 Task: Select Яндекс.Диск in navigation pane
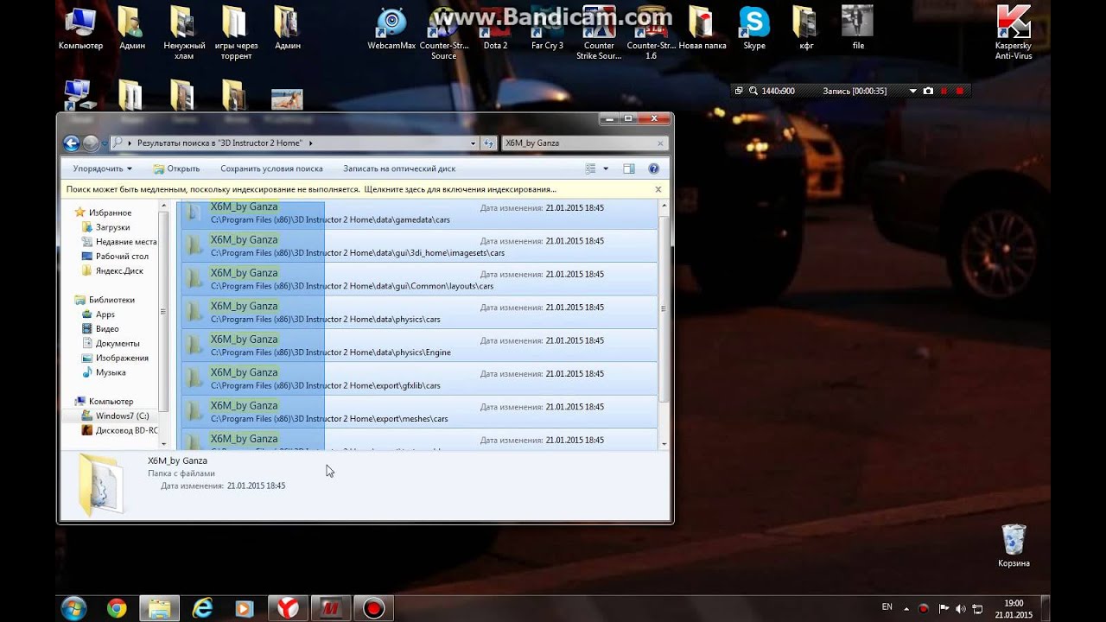[x=112, y=271]
